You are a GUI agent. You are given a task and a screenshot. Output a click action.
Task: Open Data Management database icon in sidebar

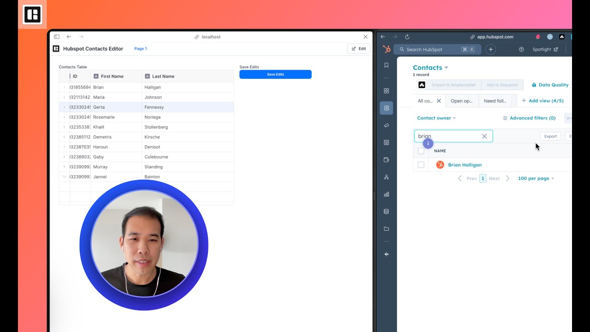pyautogui.click(x=386, y=212)
